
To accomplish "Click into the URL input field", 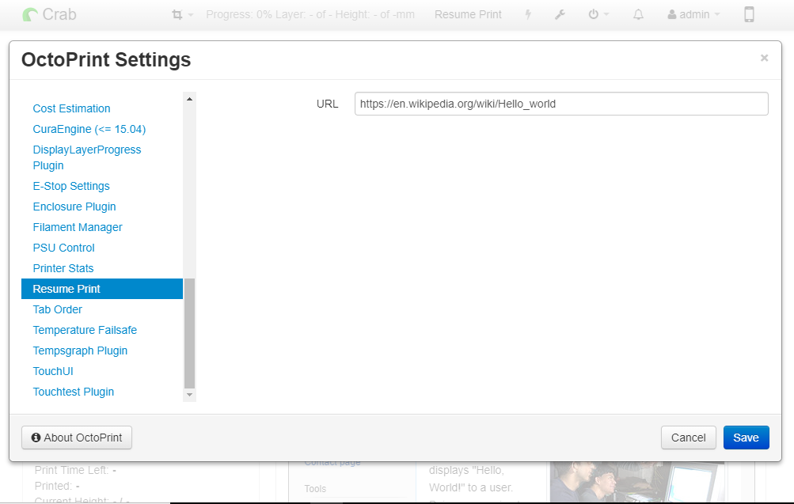I will click(561, 104).
